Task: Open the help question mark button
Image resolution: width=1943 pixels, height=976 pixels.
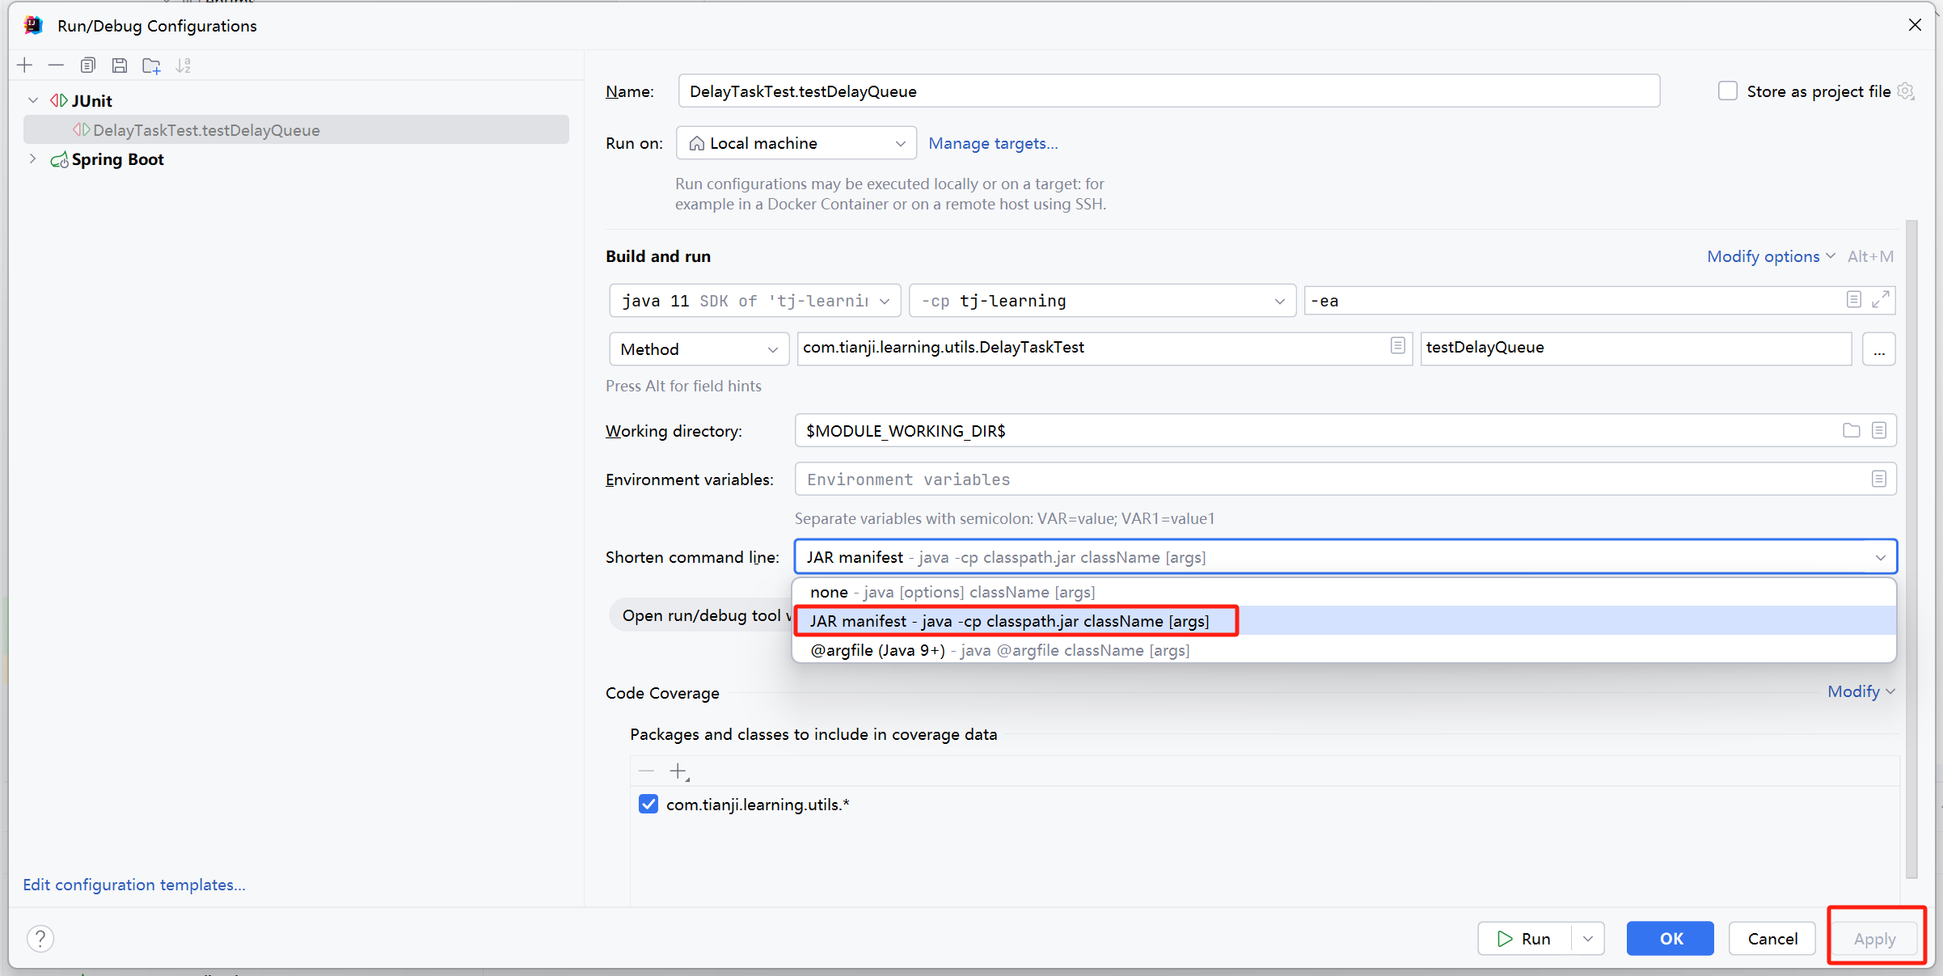Action: [40, 938]
